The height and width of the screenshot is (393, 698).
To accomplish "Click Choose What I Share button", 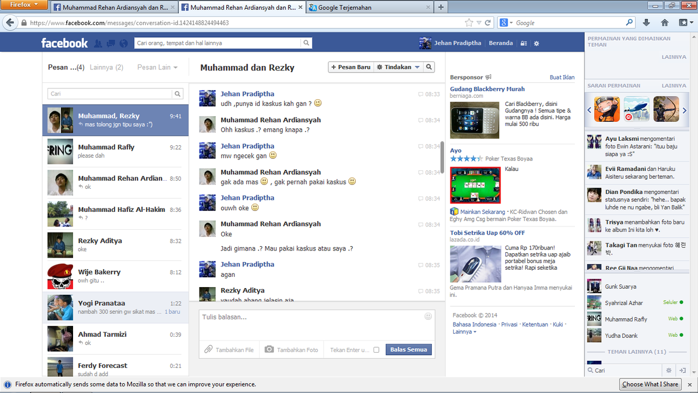I will [650, 384].
